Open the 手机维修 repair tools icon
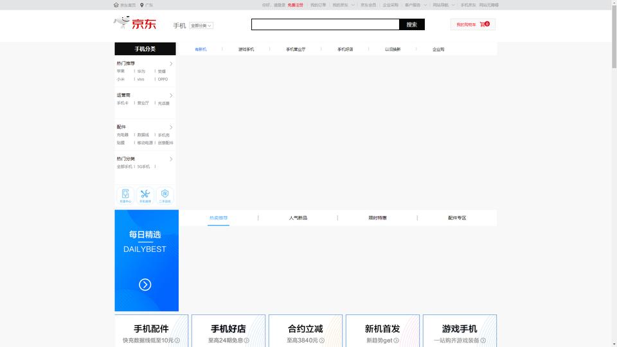Image resolution: width=617 pixels, height=347 pixels. (x=145, y=195)
